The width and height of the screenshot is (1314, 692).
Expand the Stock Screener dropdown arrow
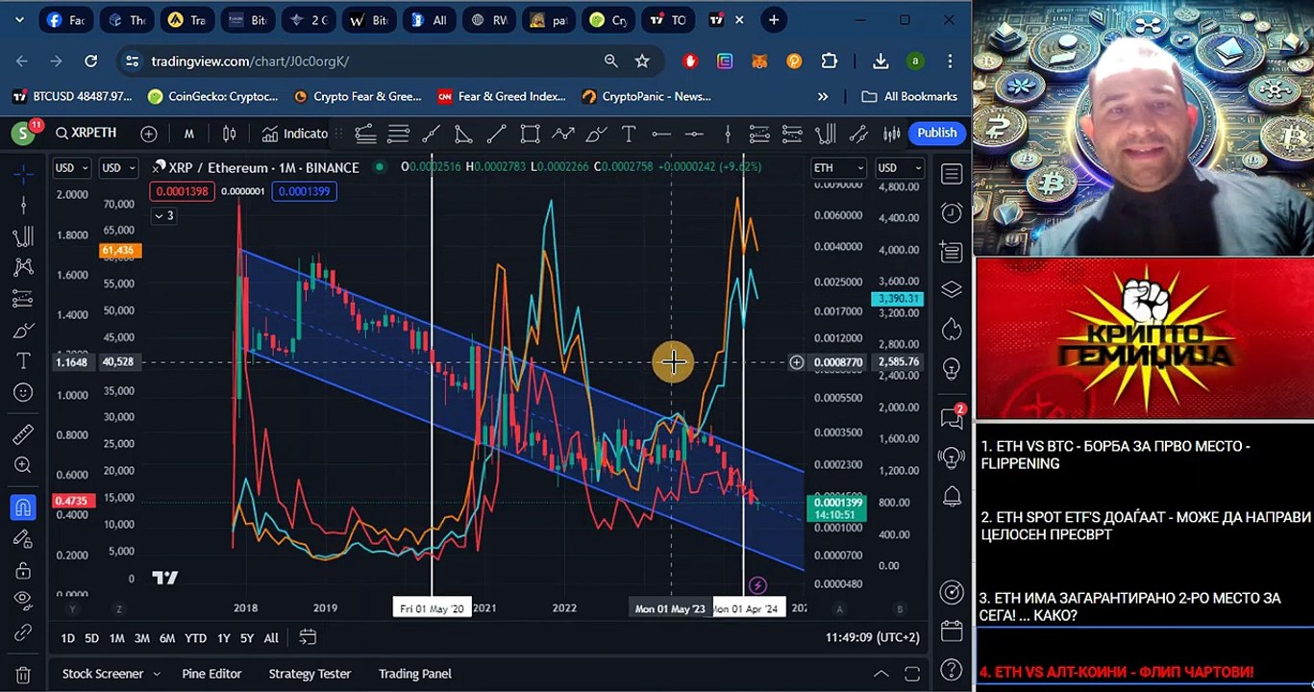point(157,674)
